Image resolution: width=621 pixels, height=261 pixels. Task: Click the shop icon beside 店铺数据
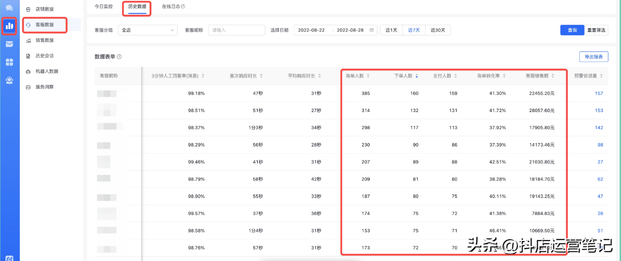pos(29,9)
